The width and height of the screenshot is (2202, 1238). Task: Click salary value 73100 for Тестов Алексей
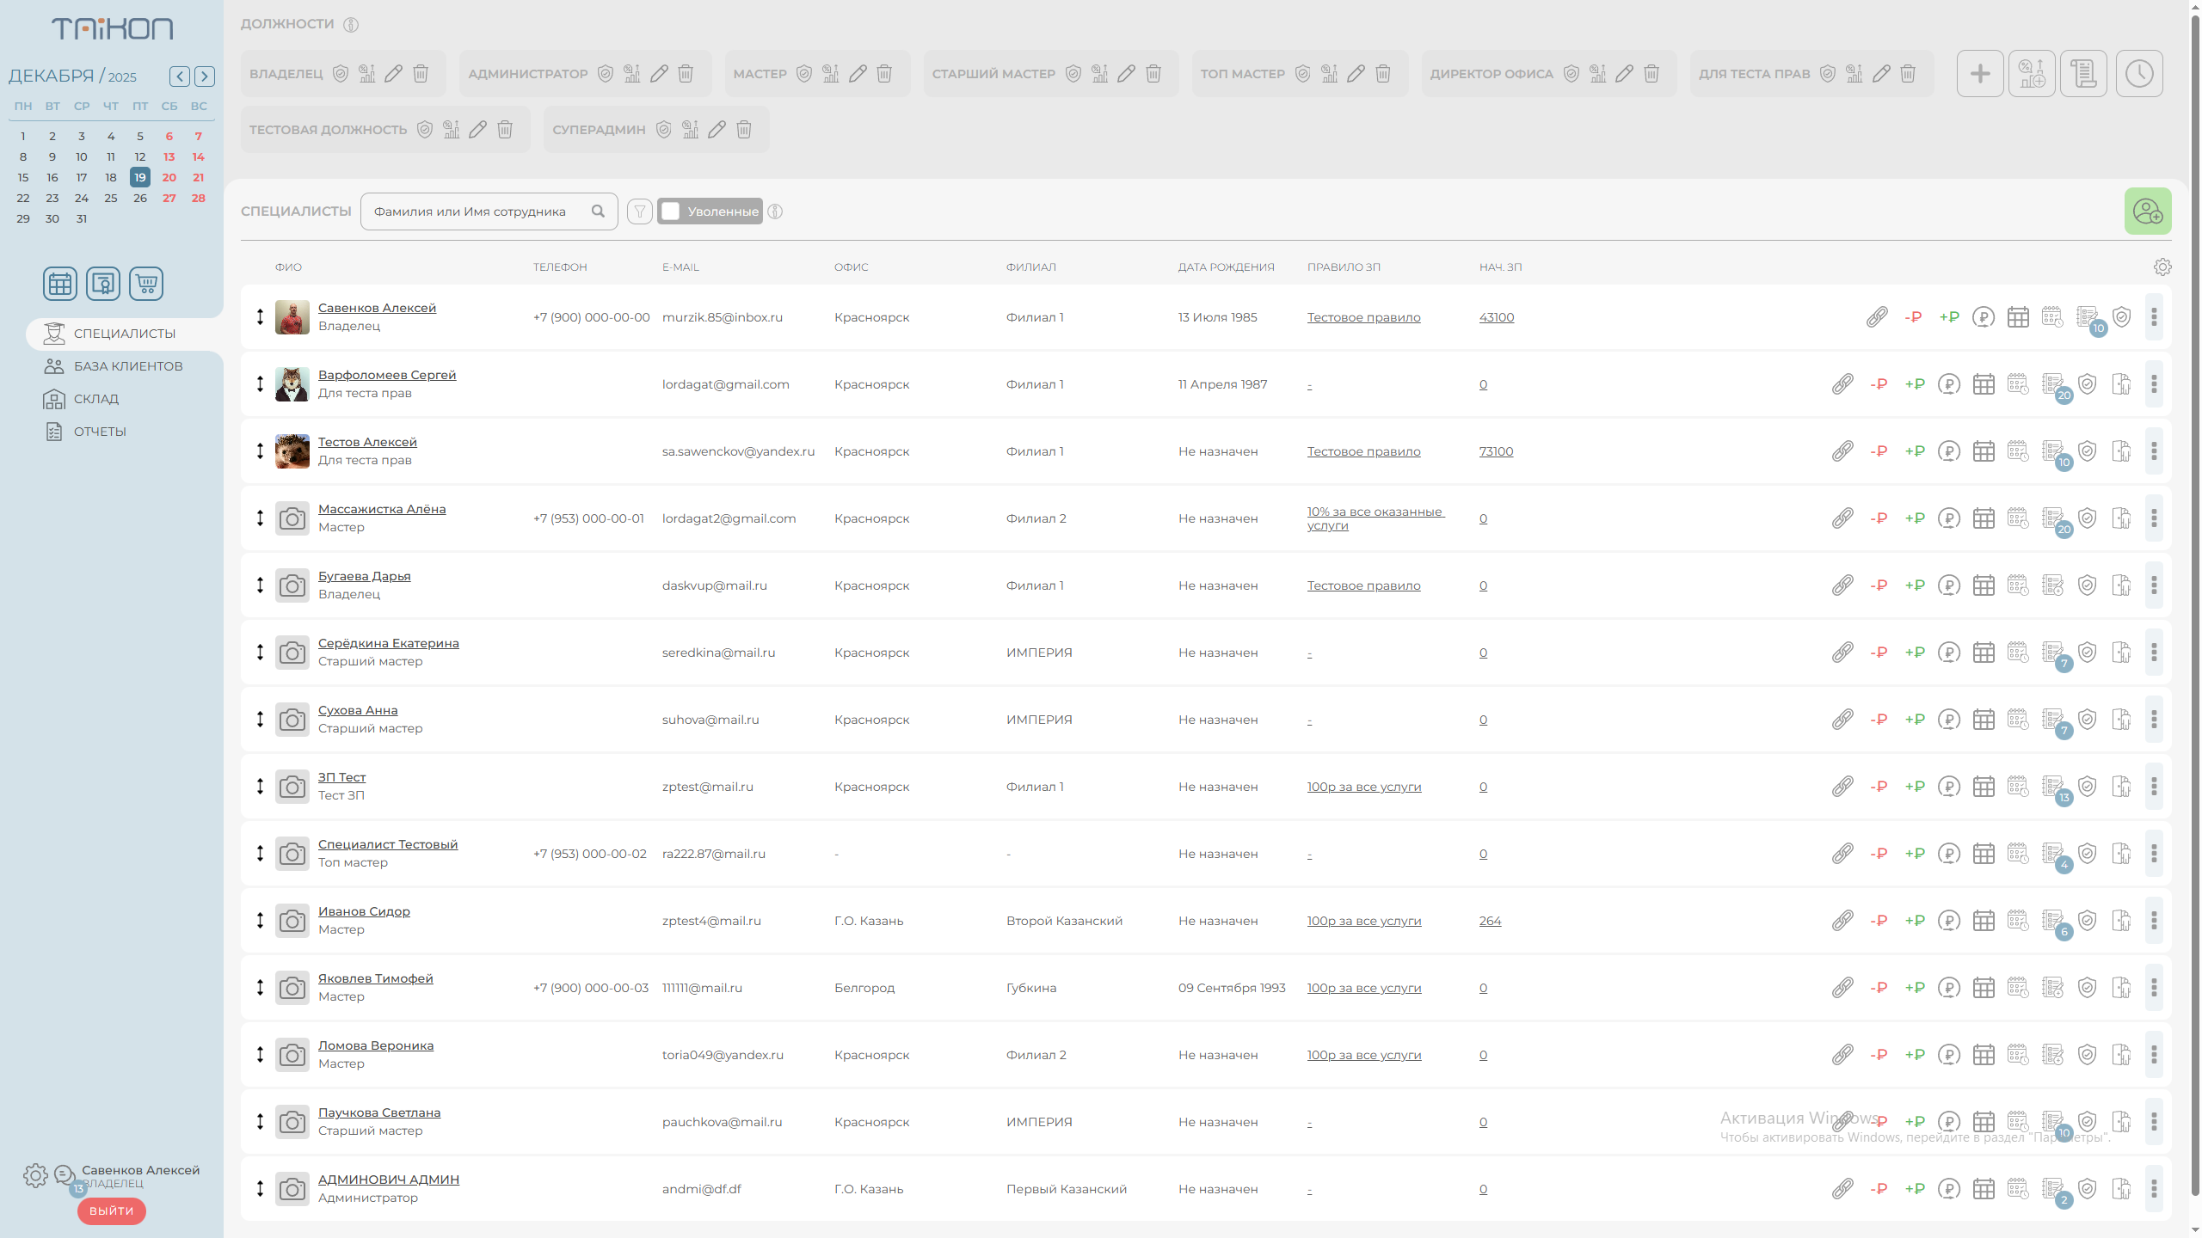pyautogui.click(x=1496, y=451)
